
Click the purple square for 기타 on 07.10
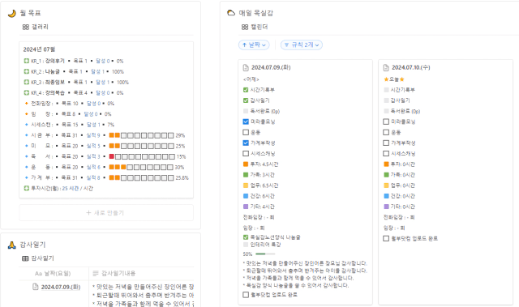coord(386,207)
